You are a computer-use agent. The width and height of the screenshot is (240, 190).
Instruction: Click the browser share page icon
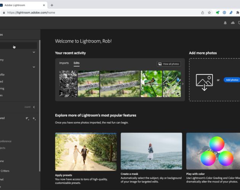[x=203, y=13]
